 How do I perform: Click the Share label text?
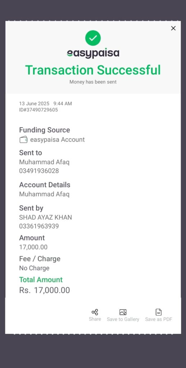[x=95, y=319]
